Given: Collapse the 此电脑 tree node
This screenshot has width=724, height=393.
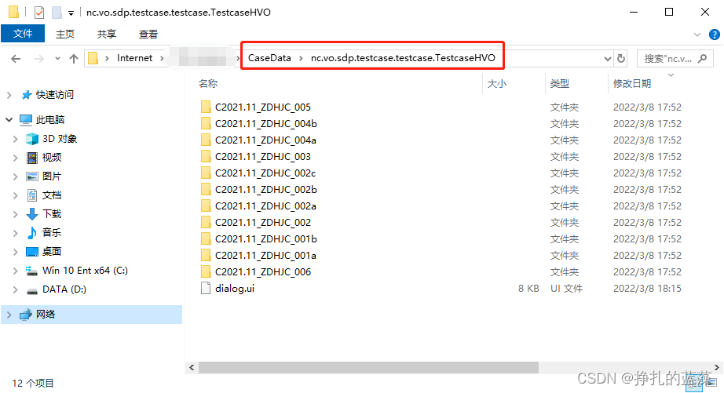Looking at the screenshot, I should coord(9,120).
